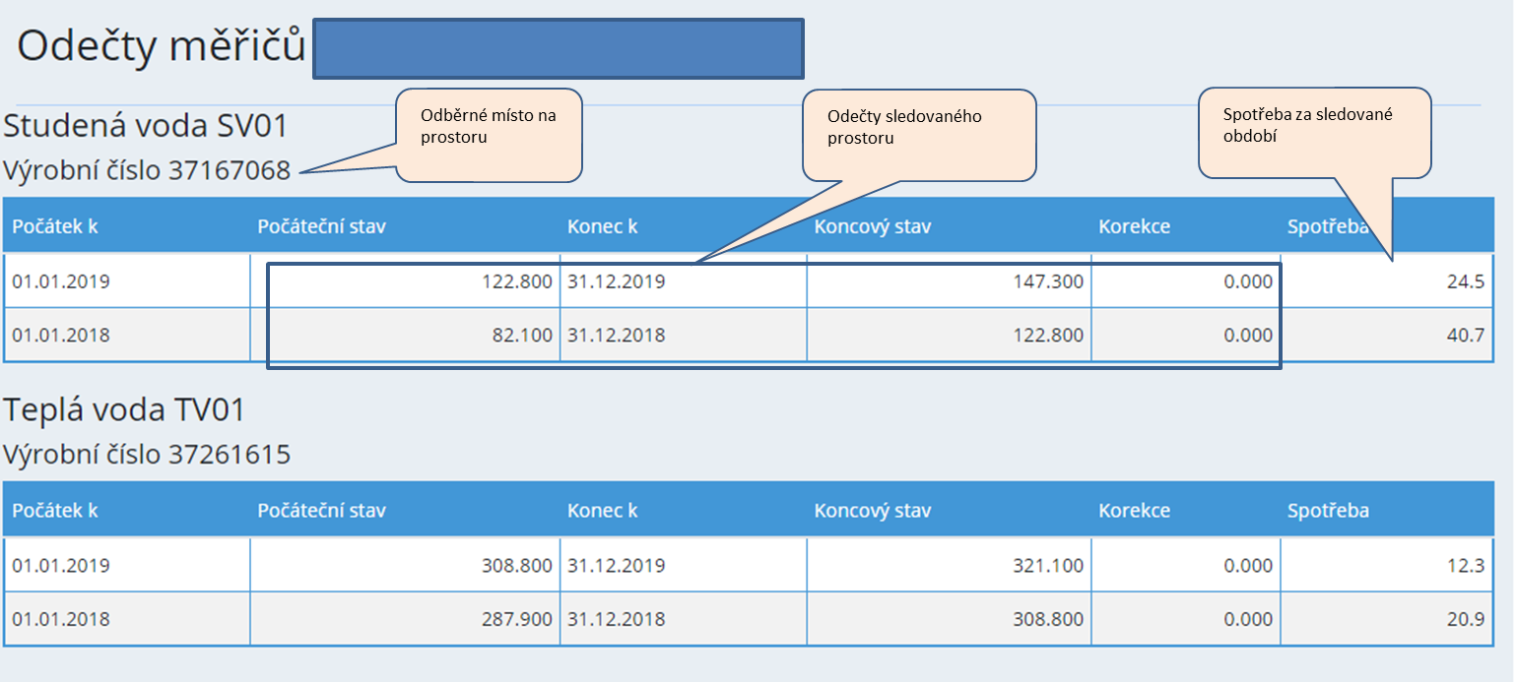Viewport: 1516px width, 682px height.
Task: Click serial number 'Výrobní číslo 37167068'
Action: pos(147,171)
